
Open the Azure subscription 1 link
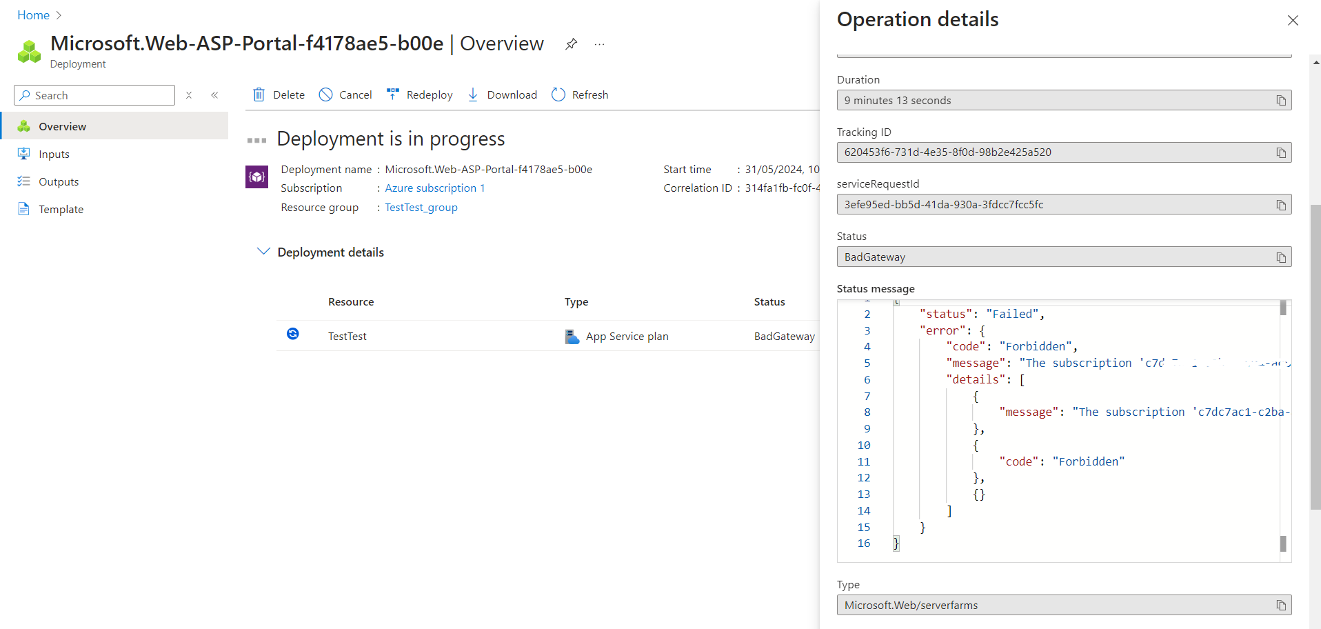point(435,188)
